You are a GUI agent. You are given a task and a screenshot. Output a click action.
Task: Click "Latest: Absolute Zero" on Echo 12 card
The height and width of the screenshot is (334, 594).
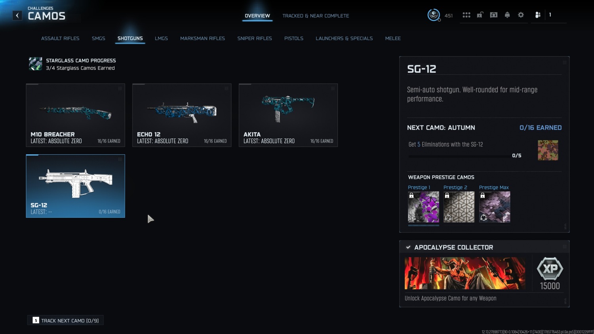(163, 141)
